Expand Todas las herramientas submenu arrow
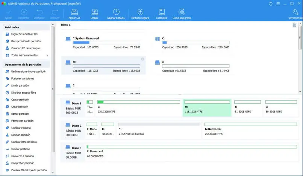The height and width of the screenshot is (176, 303). coord(47,55)
